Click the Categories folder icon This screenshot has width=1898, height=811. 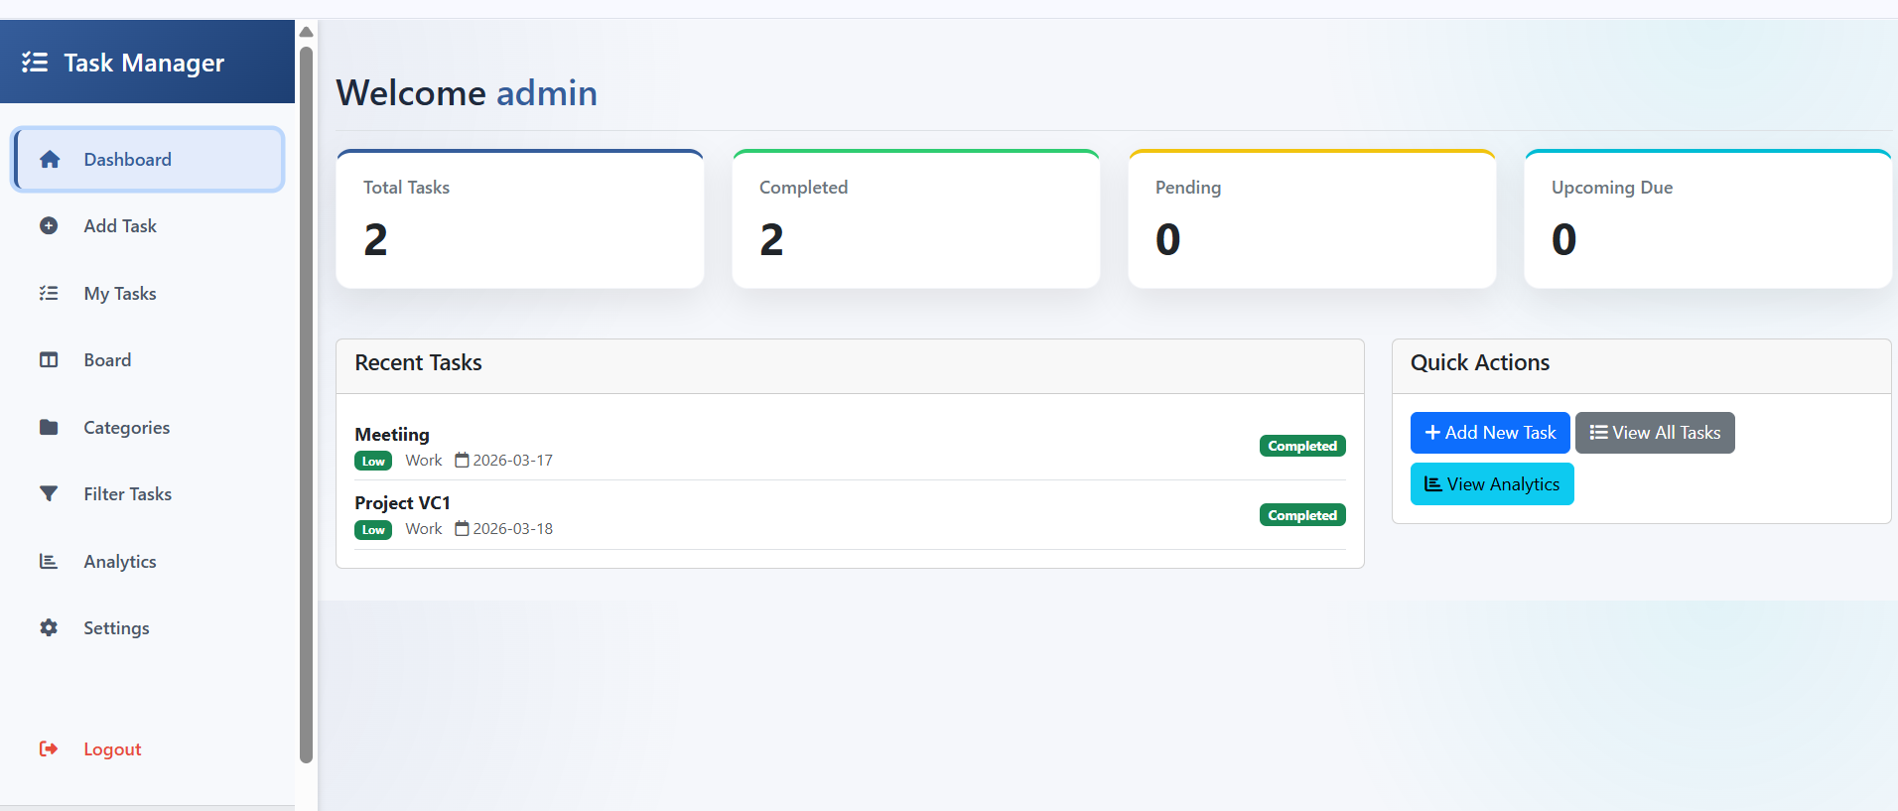(49, 428)
